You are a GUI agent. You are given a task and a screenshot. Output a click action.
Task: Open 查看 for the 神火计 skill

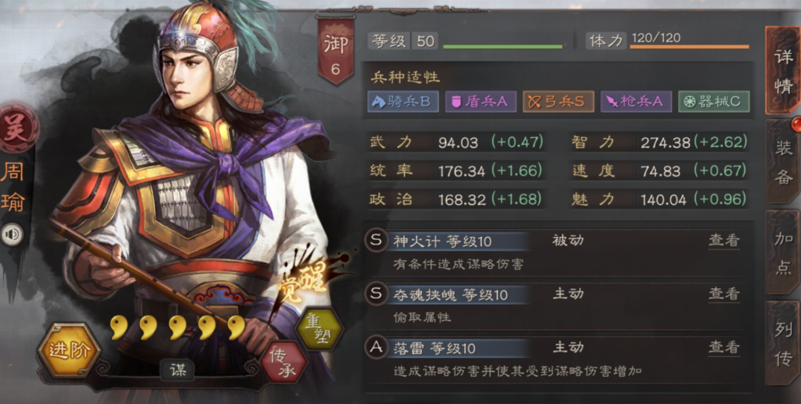coord(724,241)
